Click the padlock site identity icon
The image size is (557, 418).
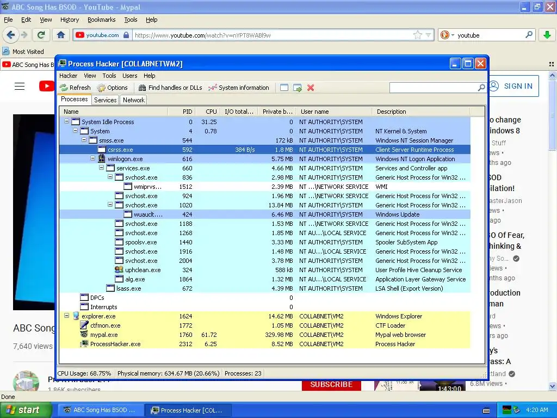(126, 35)
